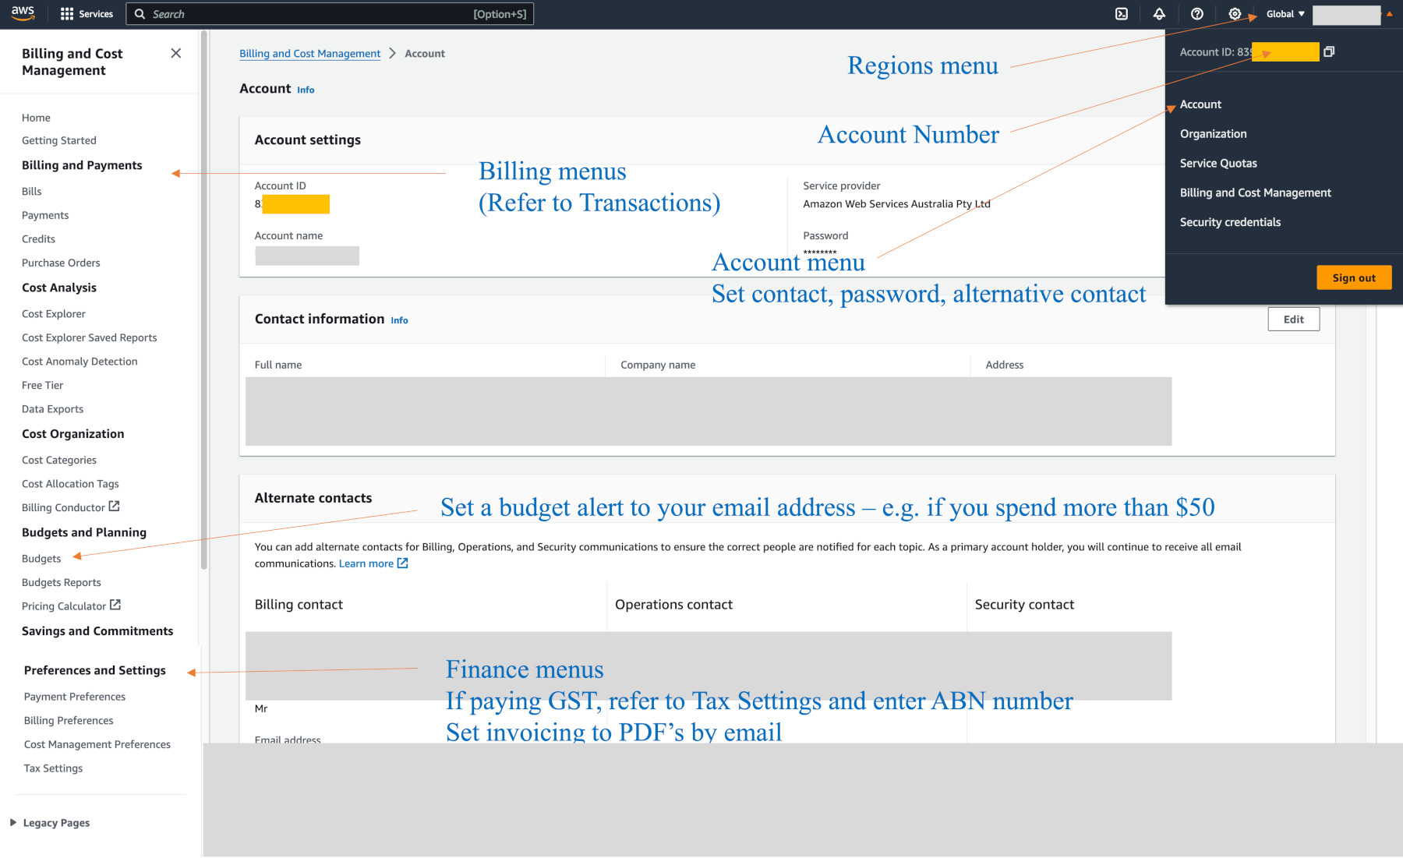The height and width of the screenshot is (858, 1403).
Task: Click the Savings and Commitments heading
Action: 97,631
